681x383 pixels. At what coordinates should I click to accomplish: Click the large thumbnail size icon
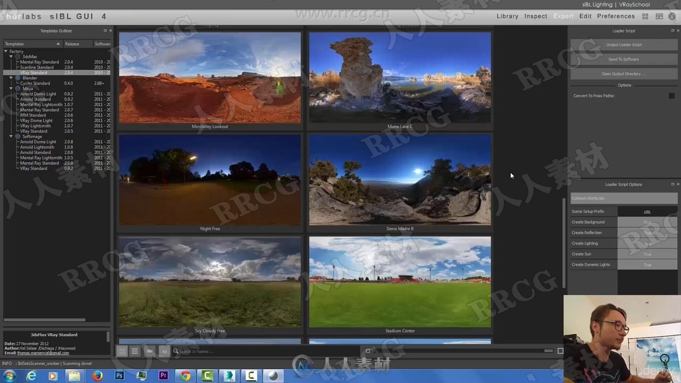point(560,351)
